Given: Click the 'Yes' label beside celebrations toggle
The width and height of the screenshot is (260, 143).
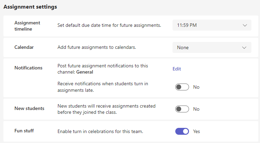Looking at the screenshot, I should coord(197,131).
